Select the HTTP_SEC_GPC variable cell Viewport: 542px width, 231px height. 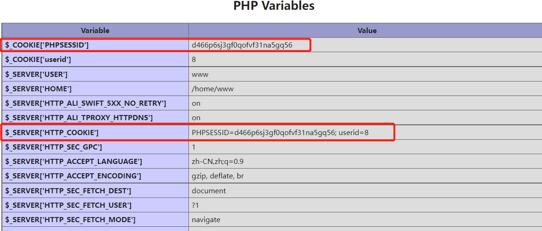(x=95, y=147)
